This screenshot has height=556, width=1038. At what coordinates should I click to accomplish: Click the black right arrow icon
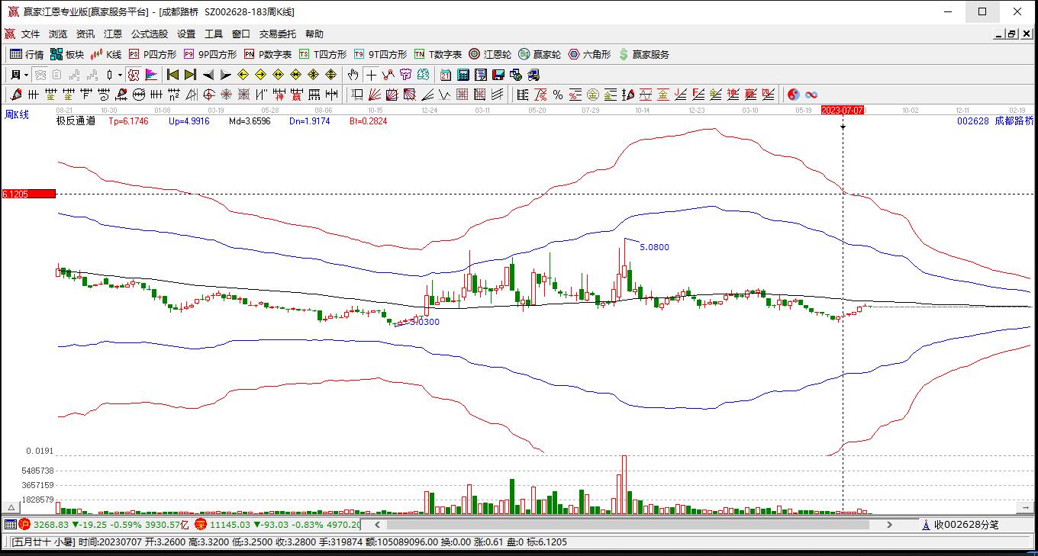[225, 75]
